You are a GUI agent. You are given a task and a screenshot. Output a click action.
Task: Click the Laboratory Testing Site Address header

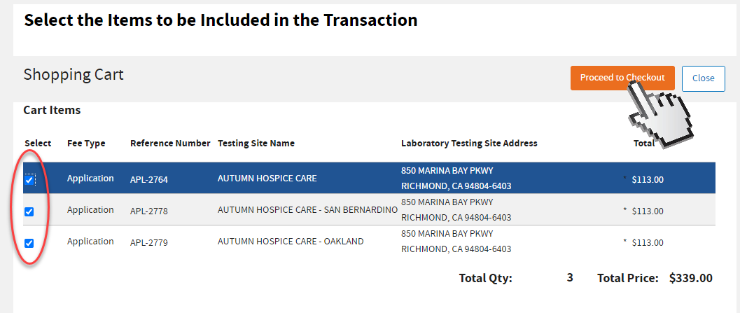click(x=469, y=144)
